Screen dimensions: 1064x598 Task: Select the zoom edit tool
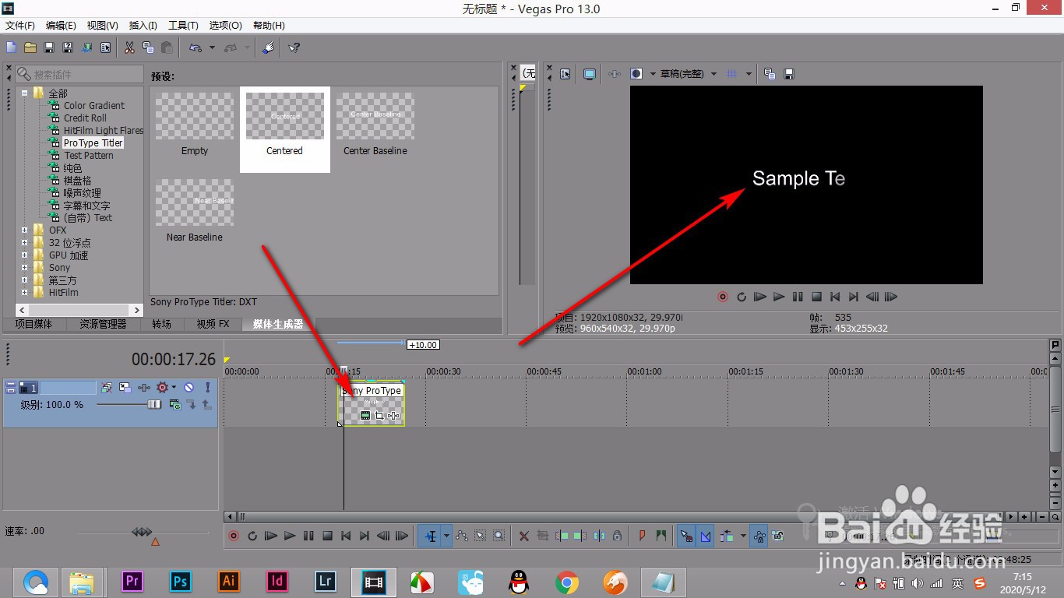499,536
